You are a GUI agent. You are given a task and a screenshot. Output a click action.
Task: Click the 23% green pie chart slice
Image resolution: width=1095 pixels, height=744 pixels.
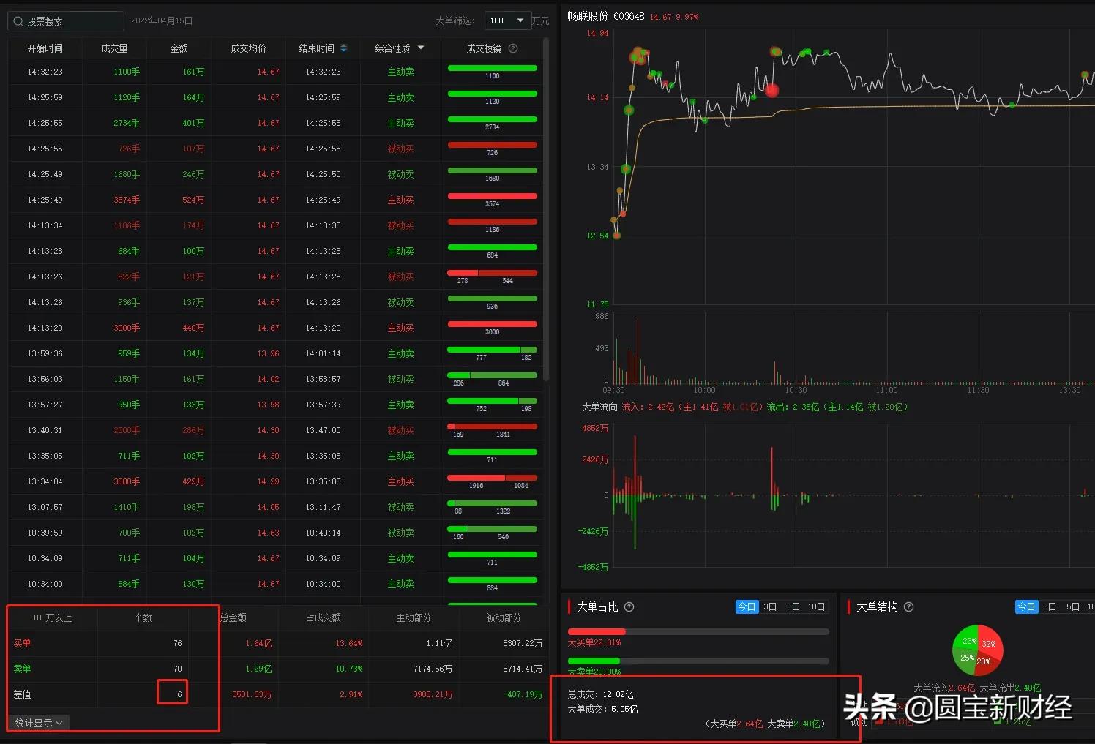click(x=968, y=639)
